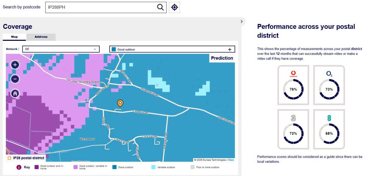Click the O2 logo
The image size is (375, 176).
coord(329,74)
